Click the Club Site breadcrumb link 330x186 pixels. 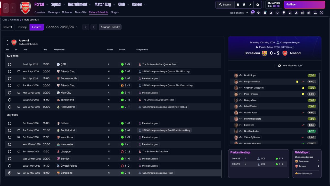(14, 20)
